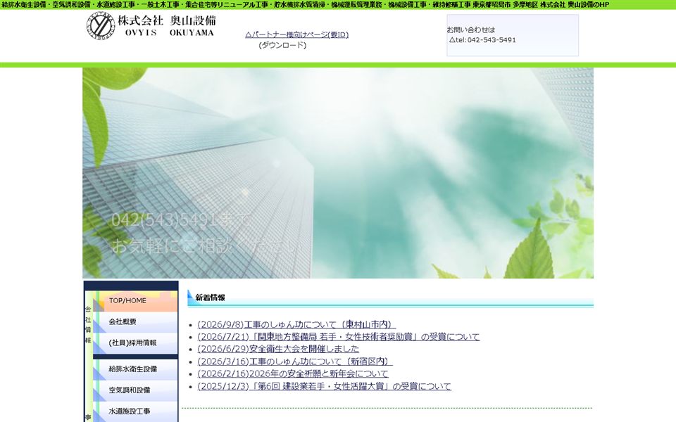Open the (社員)採用情報 sidebar item
This screenshot has height=422, width=676.
[135, 343]
